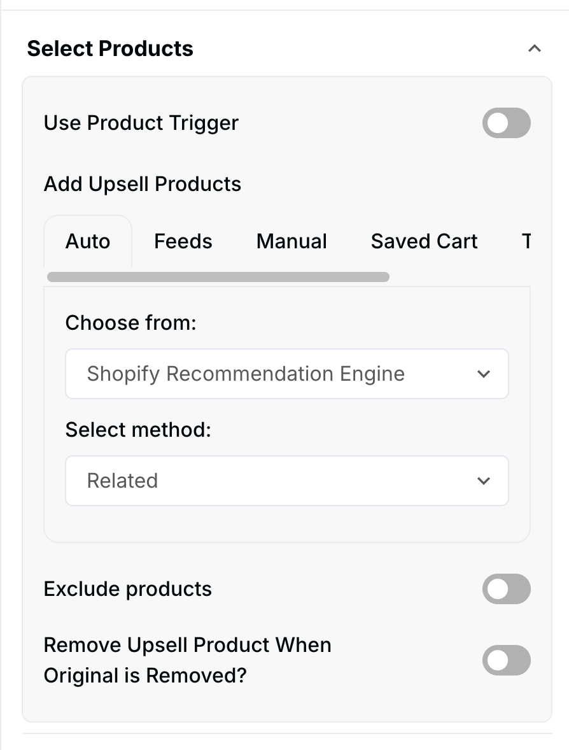569x750 pixels.
Task: Turn on the Exclude products switch
Action: pyautogui.click(x=506, y=589)
